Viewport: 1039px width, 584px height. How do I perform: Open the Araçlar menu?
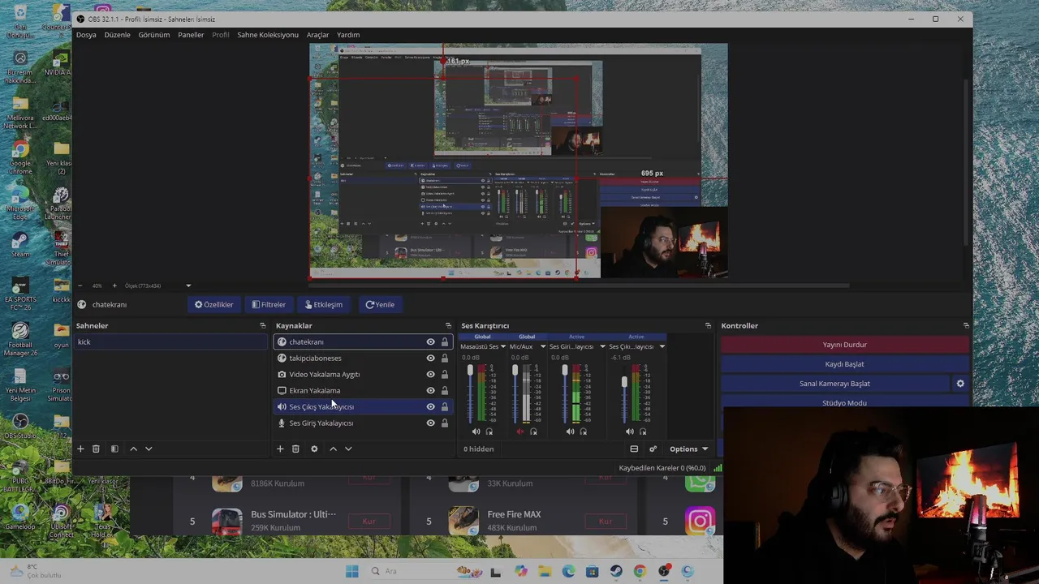pyautogui.click(x=317, y=35)
